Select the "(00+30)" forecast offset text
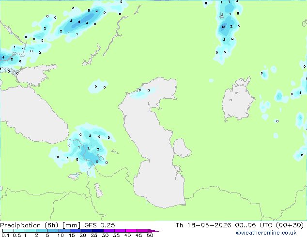307x237 pixels. 290,225
